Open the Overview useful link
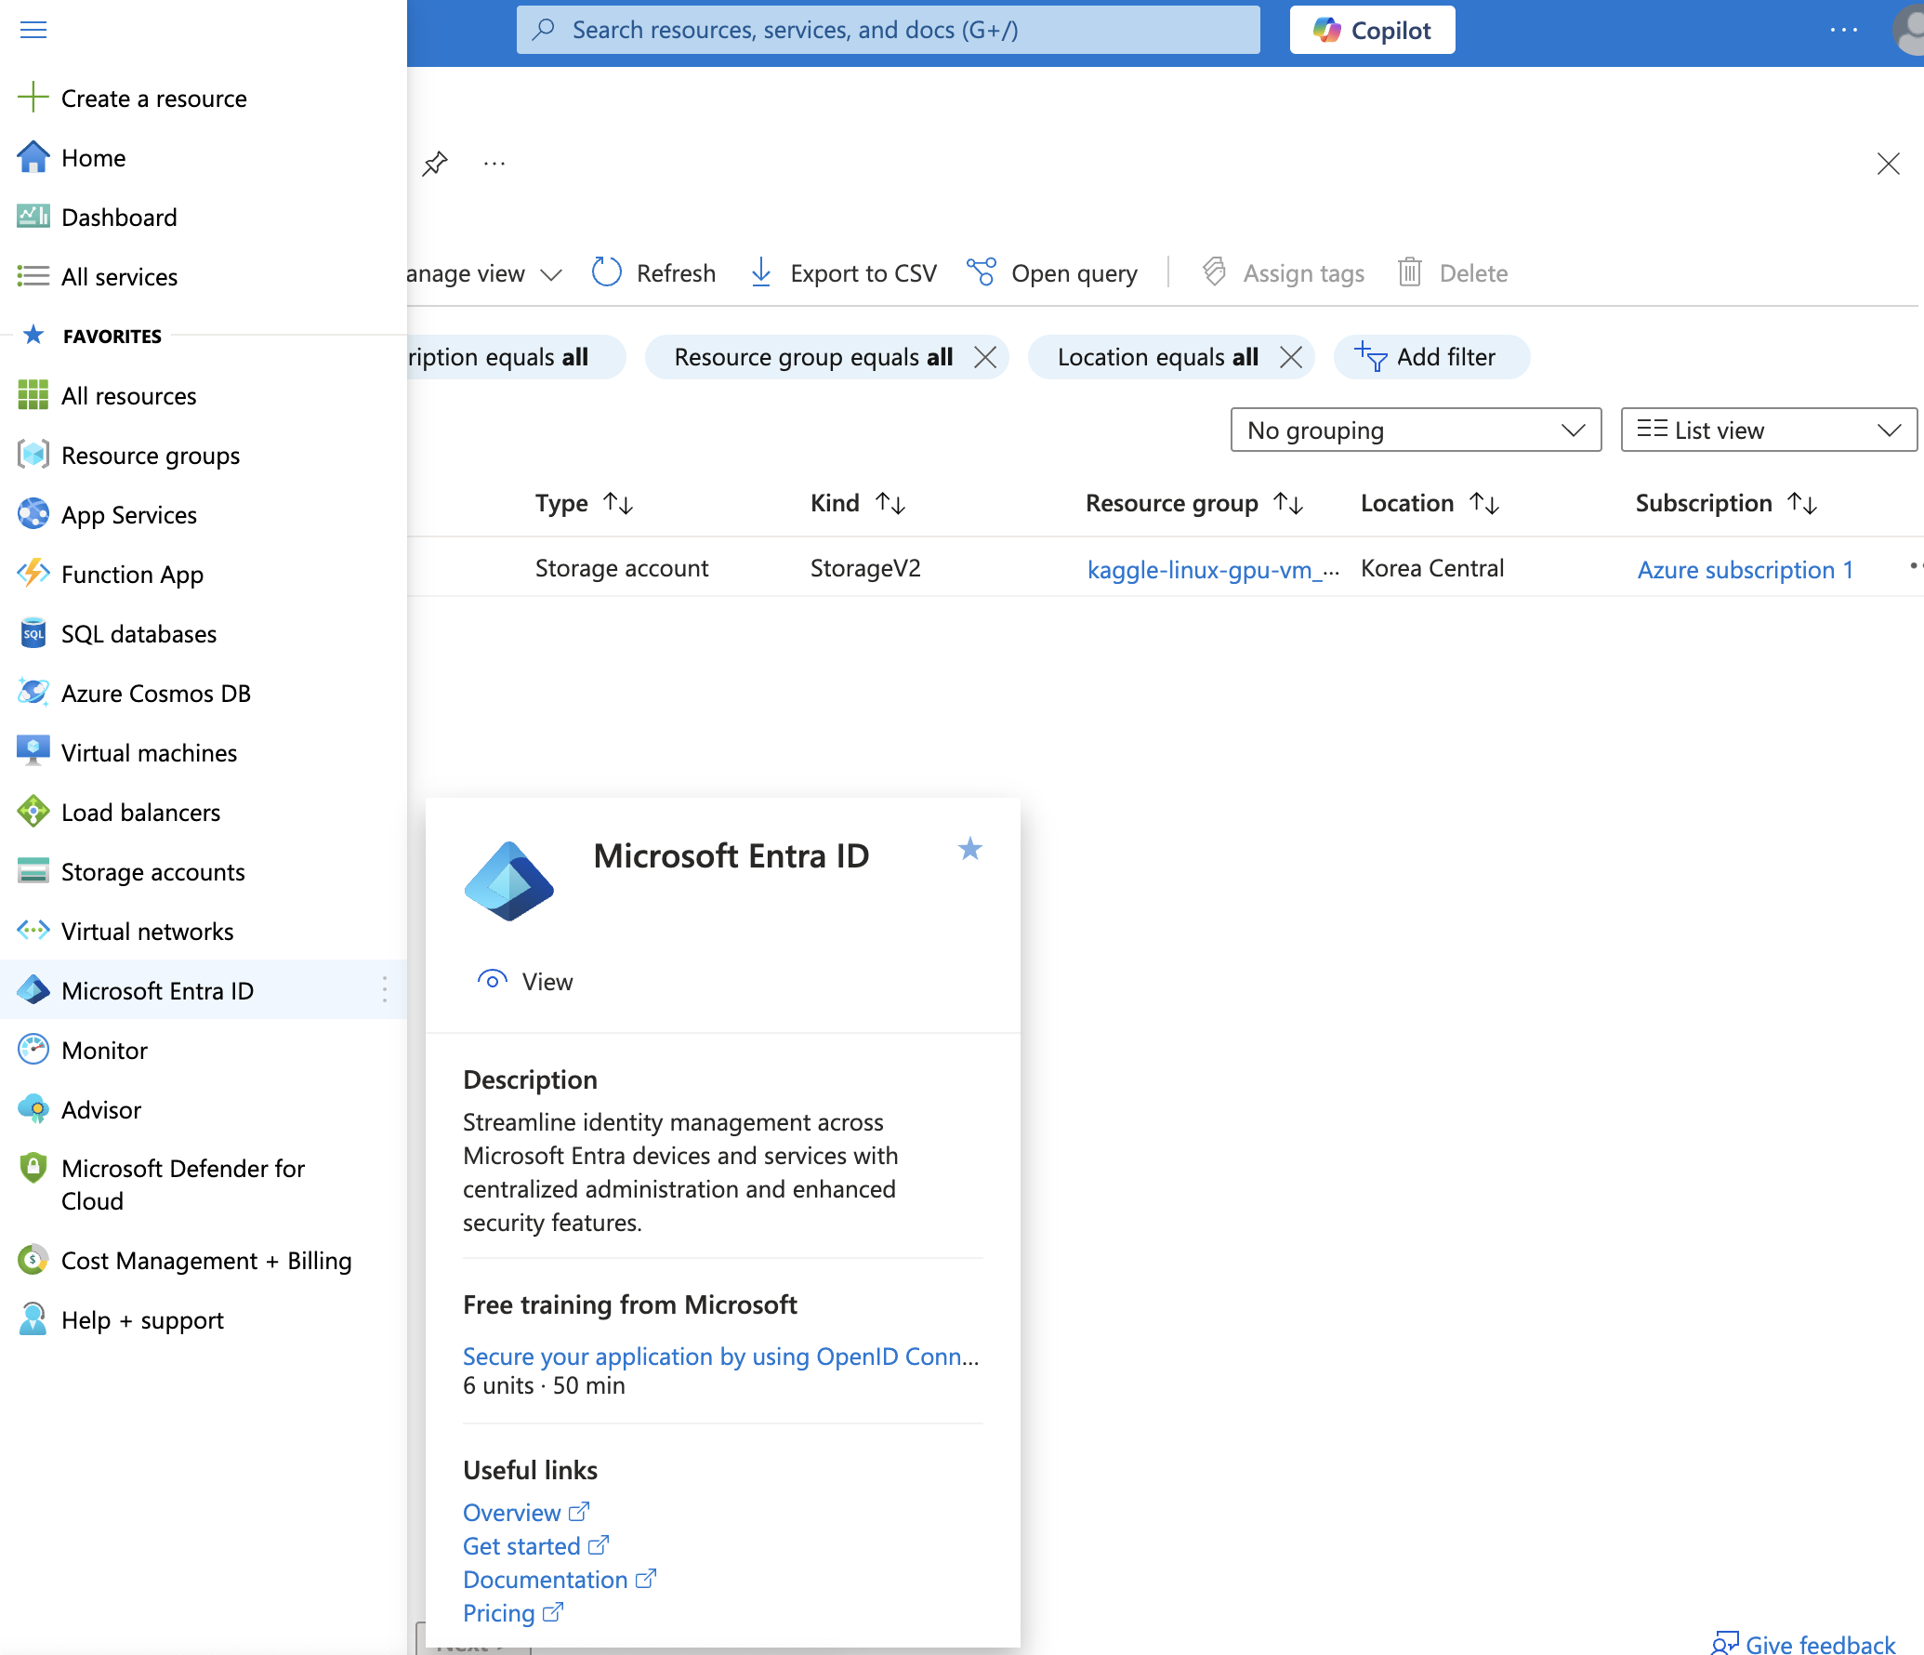The image size is (1924, 1655). pos(526,1512)
